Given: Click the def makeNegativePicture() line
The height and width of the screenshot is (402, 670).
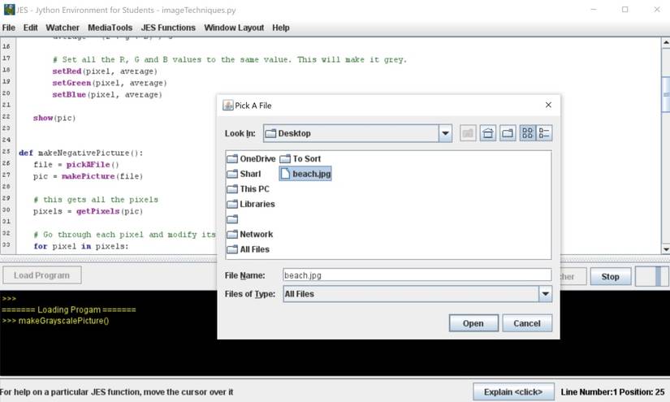Looking at the screenshot, I should tap(80, 153).
